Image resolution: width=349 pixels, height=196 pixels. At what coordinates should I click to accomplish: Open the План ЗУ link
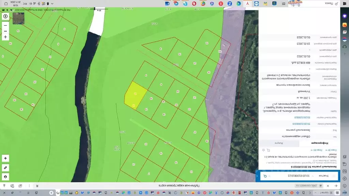click(331, 150)
